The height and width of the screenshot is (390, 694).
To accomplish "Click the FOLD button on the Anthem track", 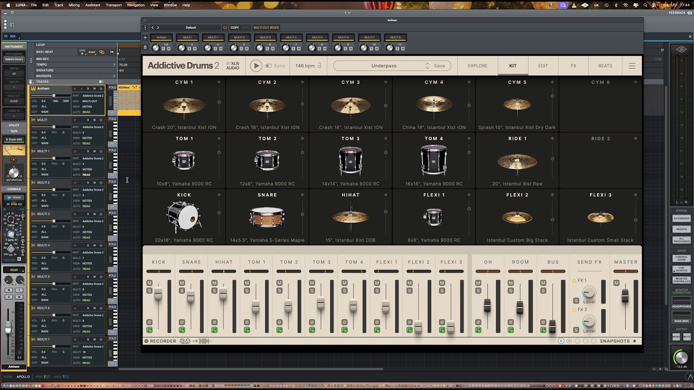I will 112,88.
